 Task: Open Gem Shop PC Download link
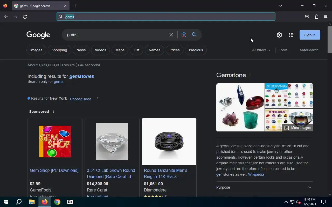(x=54, y=170)
